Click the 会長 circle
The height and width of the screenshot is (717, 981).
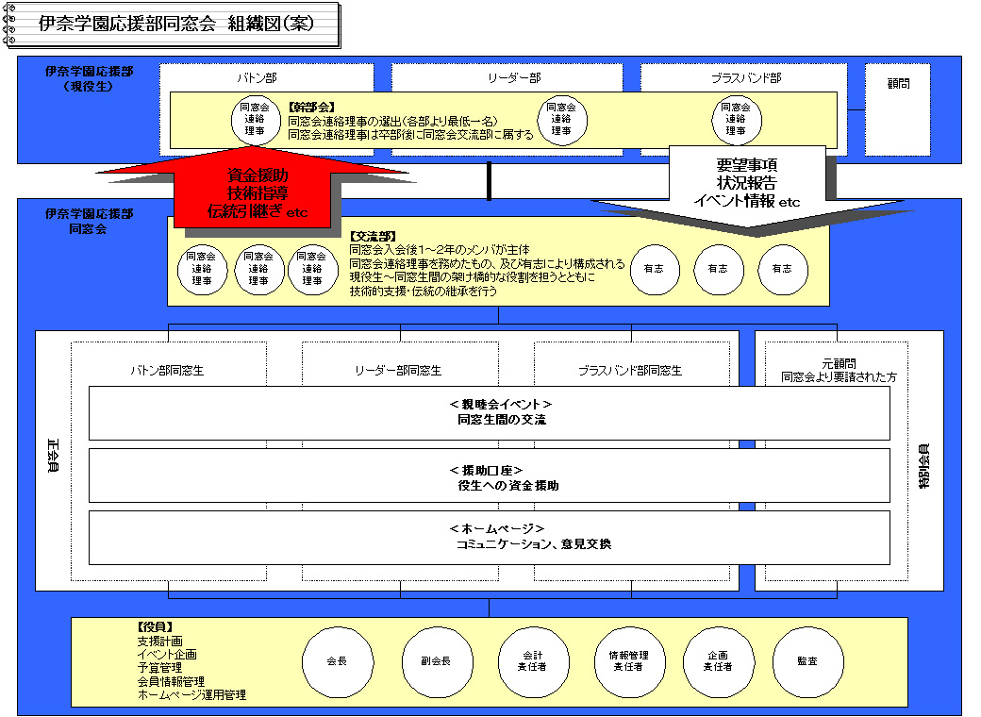point(338,662)
